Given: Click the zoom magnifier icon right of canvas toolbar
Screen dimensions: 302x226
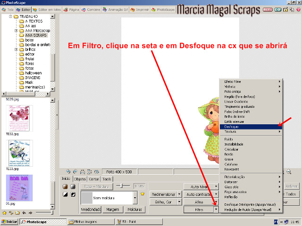Looking at the screenshot, I should point(289,171).
